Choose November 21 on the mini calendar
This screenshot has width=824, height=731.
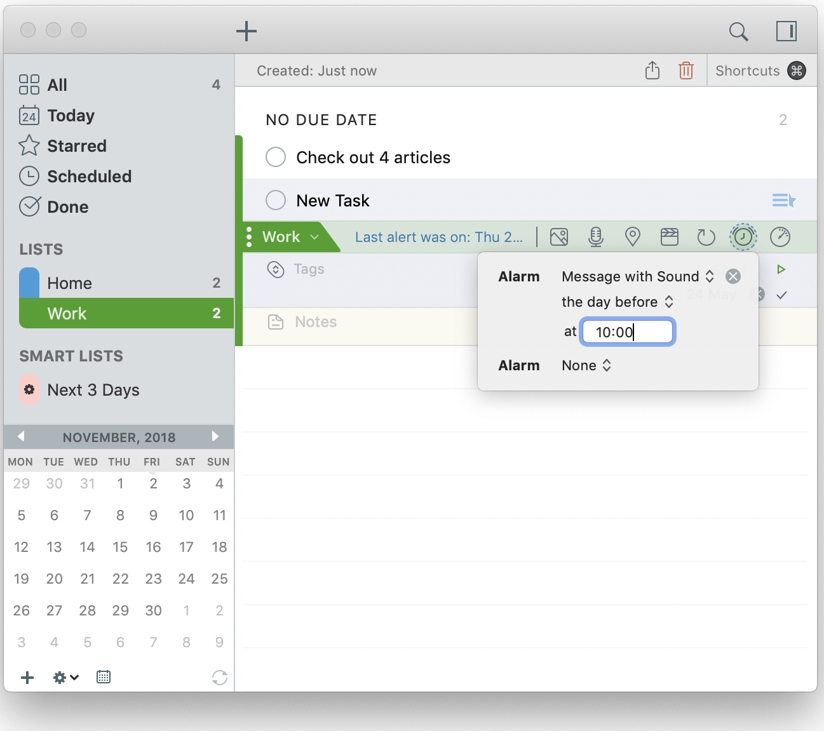(x=88, y=579)
